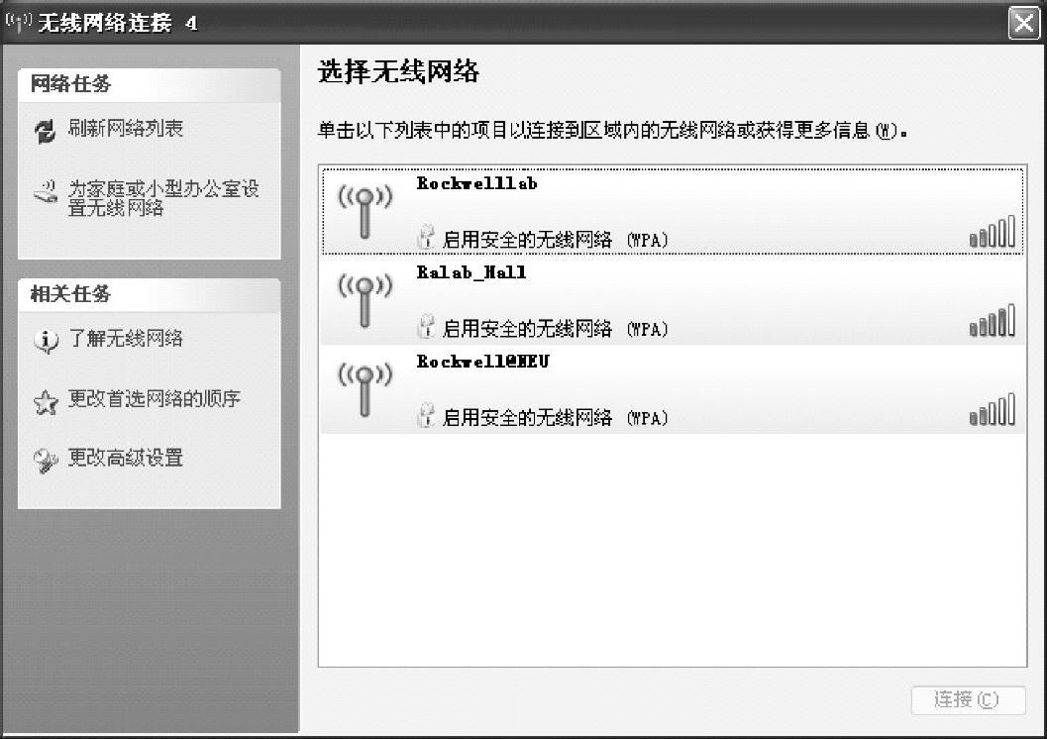The image size is (1047, 739).
Task: Click the refresh network list icon
Action: point(46,131)
